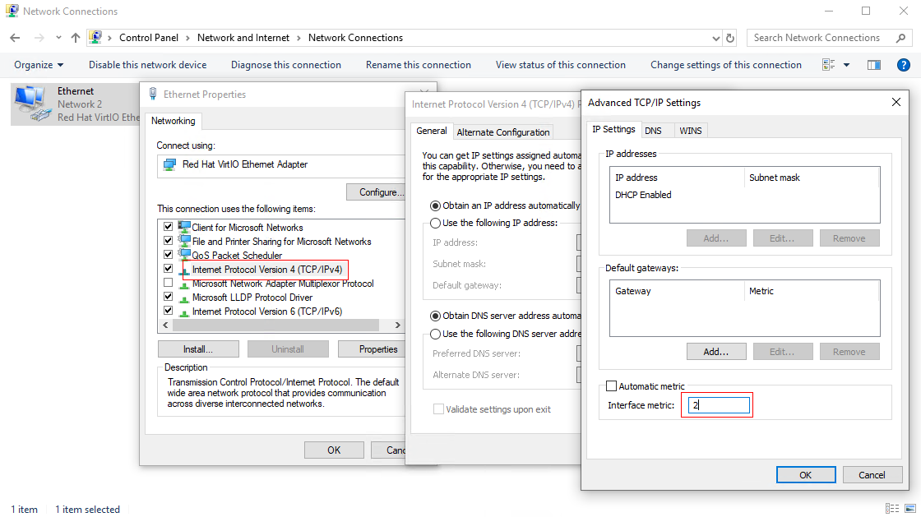
Task: Click Properties button in Ethernet Properties
Action: coord(372,349)
